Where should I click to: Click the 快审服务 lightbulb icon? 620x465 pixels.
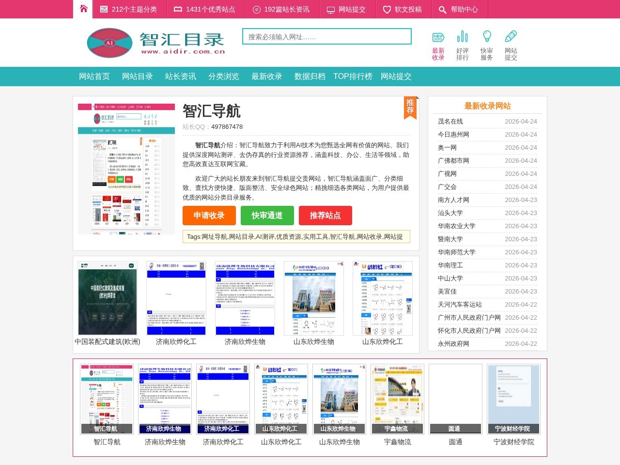tap(486, 36)
